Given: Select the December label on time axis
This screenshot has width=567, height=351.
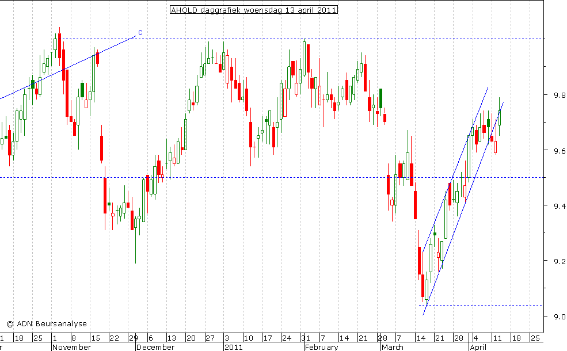Looking at the screenshot, I should point(155,347).
